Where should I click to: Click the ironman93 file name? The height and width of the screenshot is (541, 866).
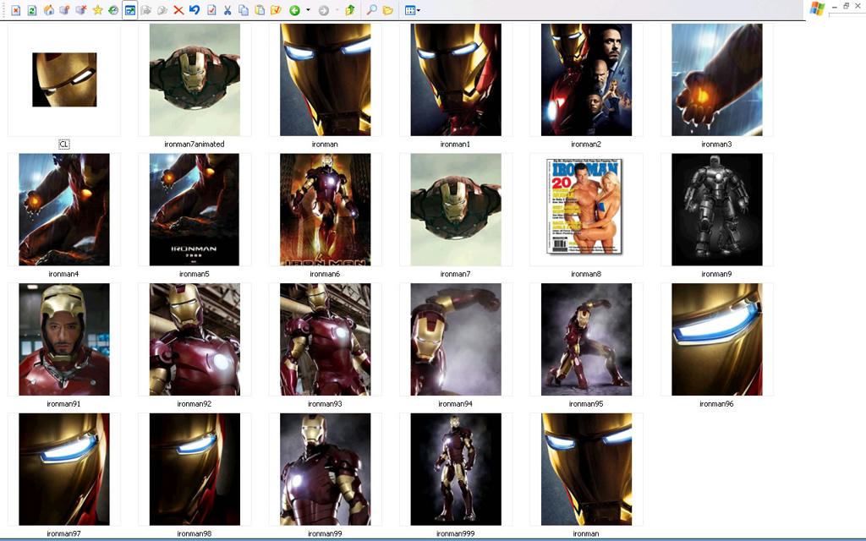[x=325, y=403]
